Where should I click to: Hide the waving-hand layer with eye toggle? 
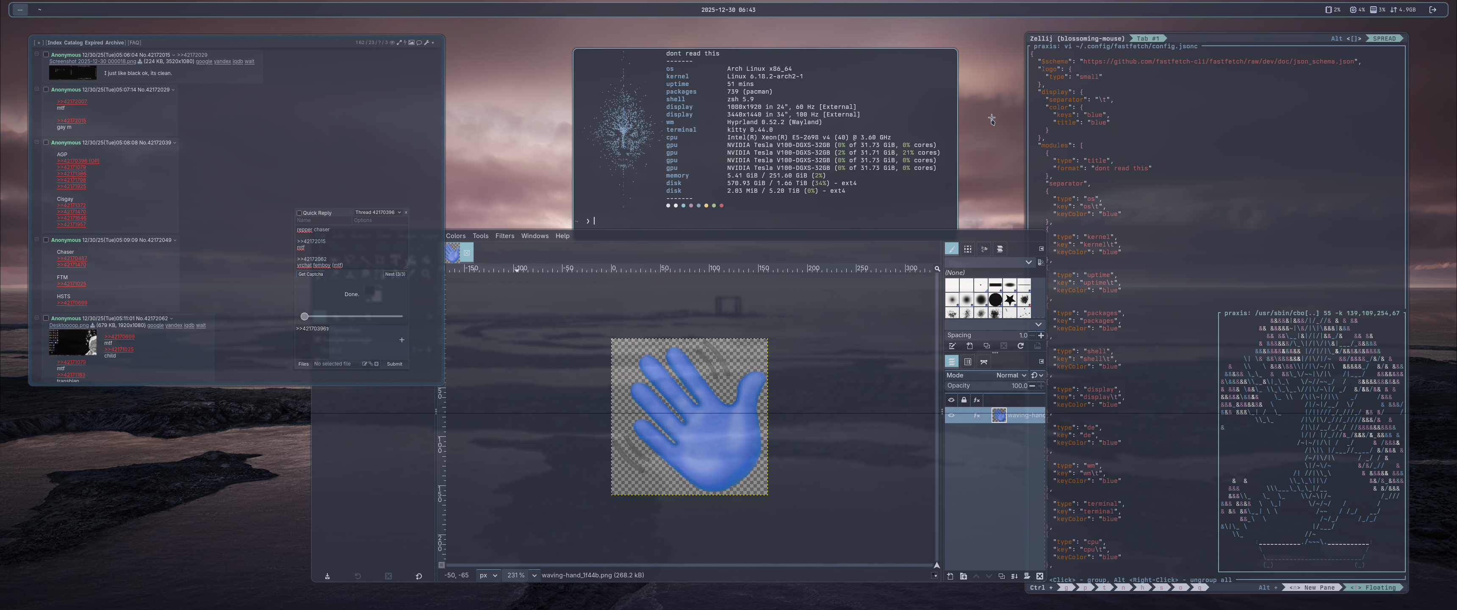[951, 415]
